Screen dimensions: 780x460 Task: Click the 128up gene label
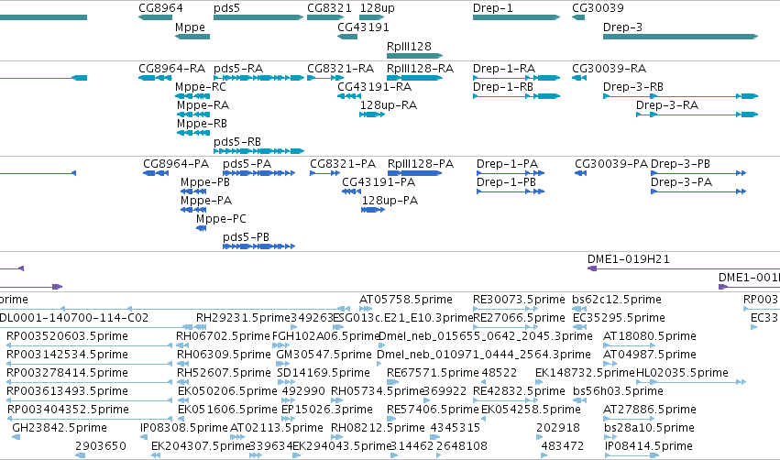point(377,8)
